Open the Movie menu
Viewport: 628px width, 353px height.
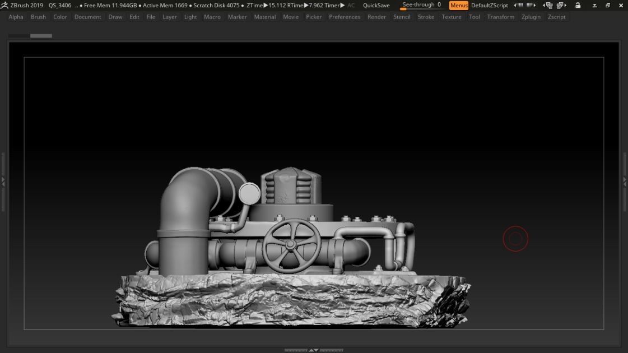click(291, 17)
